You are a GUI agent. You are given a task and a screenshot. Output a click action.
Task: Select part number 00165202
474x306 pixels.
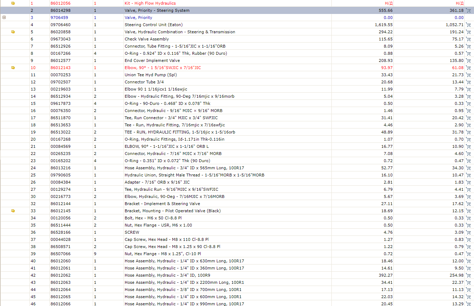61,161
